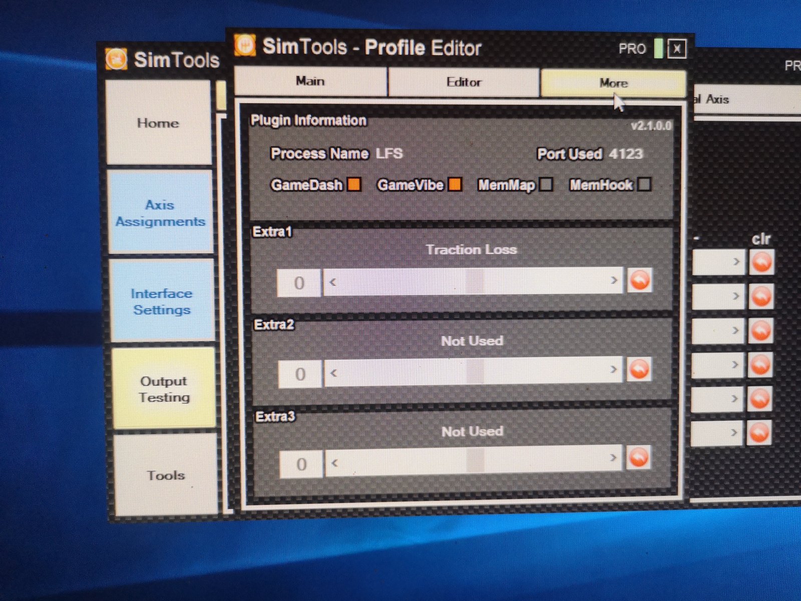Reset the Extra3 slider value
Screen dimensions: 801x601
point(638,457)
